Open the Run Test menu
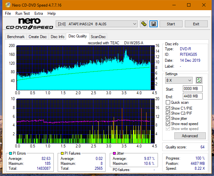214x176 pixels. (x=23, y=13)
